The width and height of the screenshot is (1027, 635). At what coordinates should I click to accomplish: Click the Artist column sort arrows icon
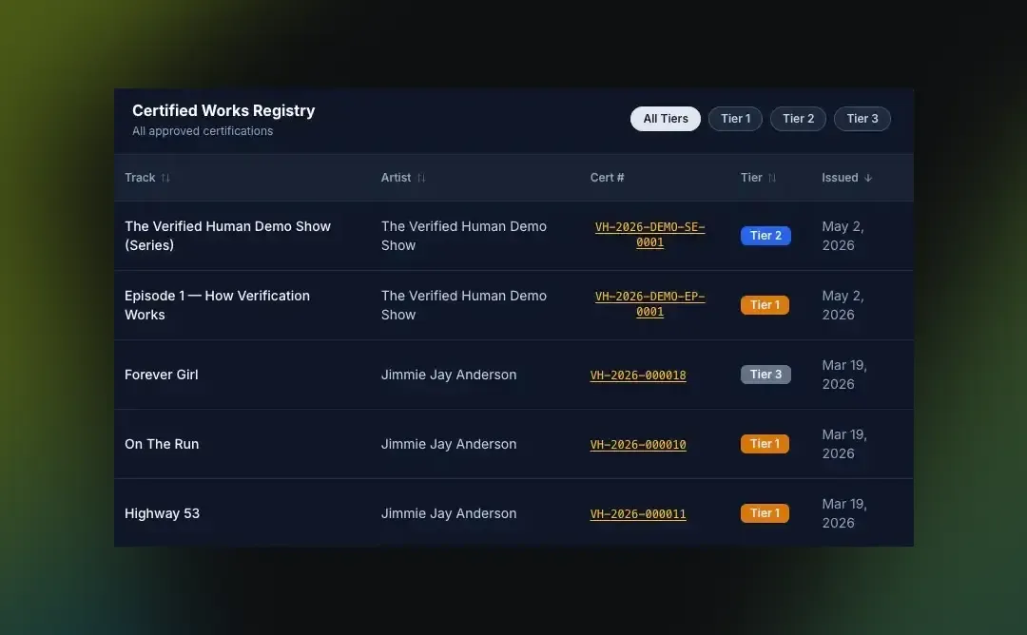pyautogui.click(x=421, y=178)
